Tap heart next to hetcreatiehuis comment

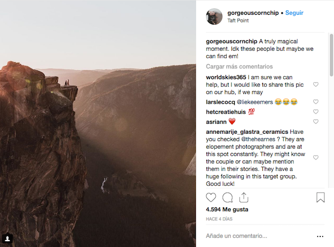(315, 112)
